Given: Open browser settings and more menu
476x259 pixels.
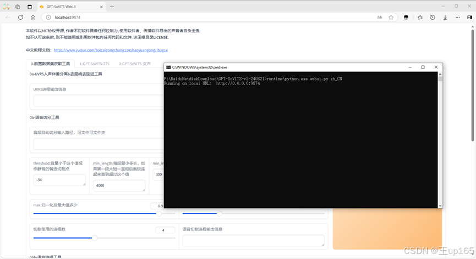Looking at the screenshot, I should pyautogui.click(x=457, y=17).
